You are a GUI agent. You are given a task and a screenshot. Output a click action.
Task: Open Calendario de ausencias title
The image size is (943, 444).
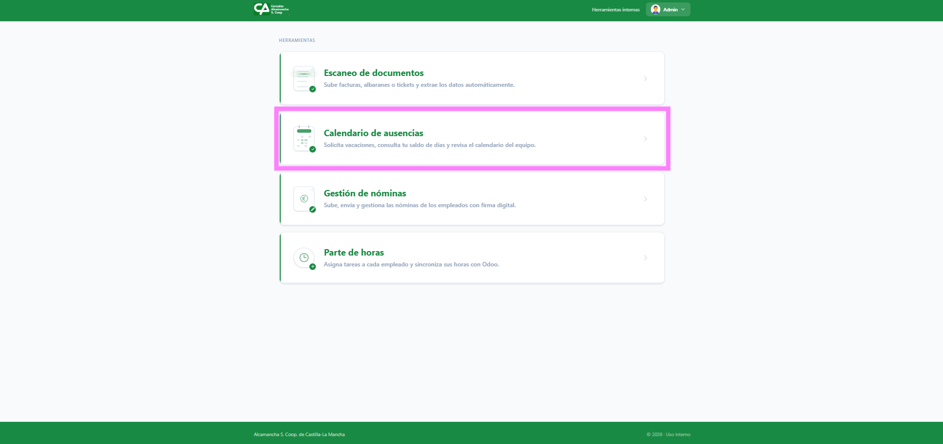[373, 133]
